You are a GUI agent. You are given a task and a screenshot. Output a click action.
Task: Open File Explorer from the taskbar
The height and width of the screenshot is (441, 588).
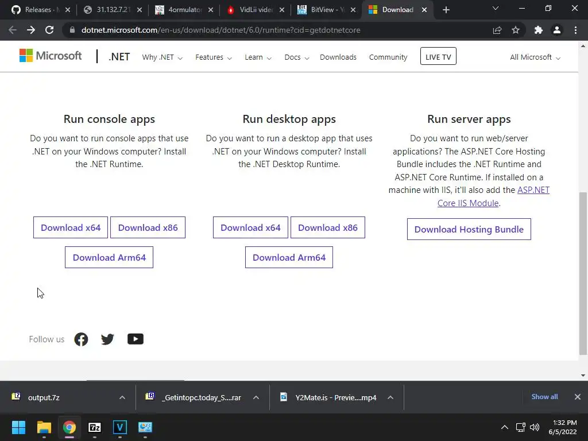pyautogui.click(x=44, y=427)
